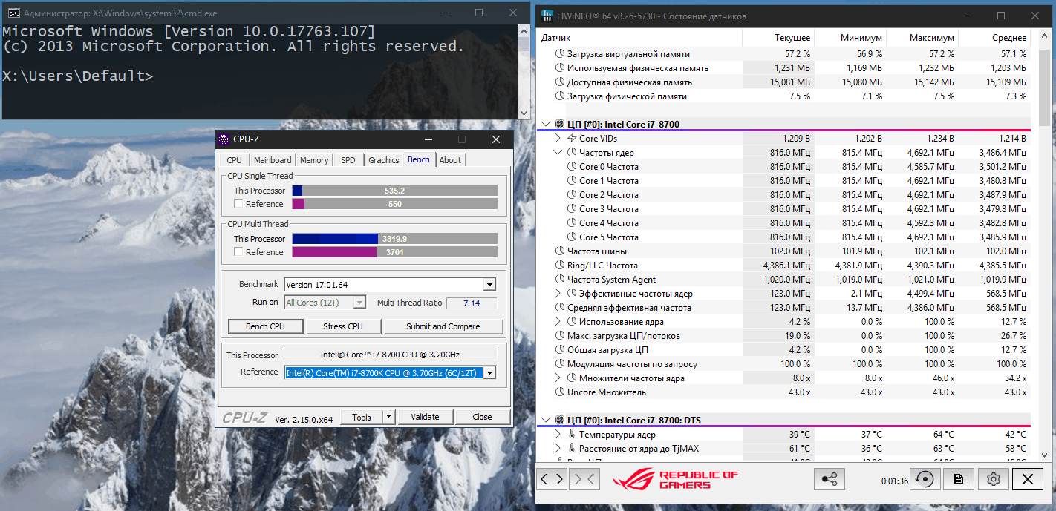Click the clock icon beside Частота шины
The width and height of the screenshot is (1056, 511).
pyautogui.click(x=560, y=251)
